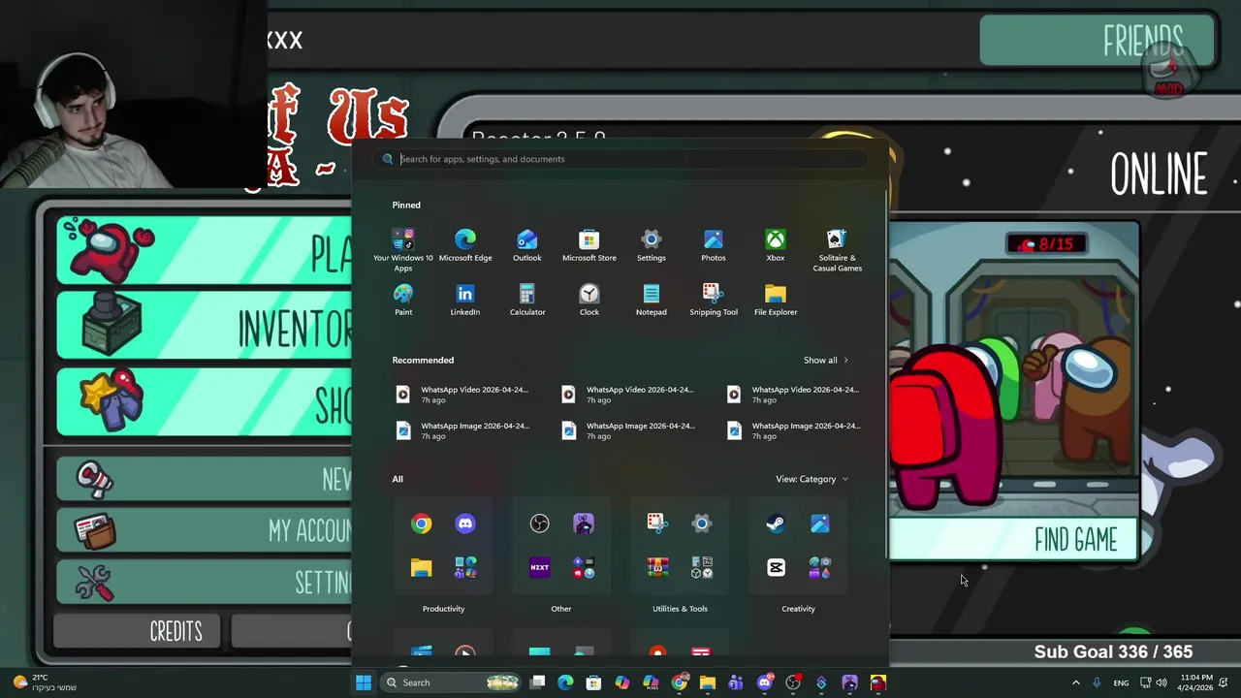Open the FRIENDS tab in Among Us
This screenshot has width=1241, height=698.
[1098, 41]
